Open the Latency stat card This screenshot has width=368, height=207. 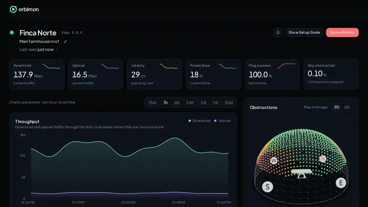[155, 74]
